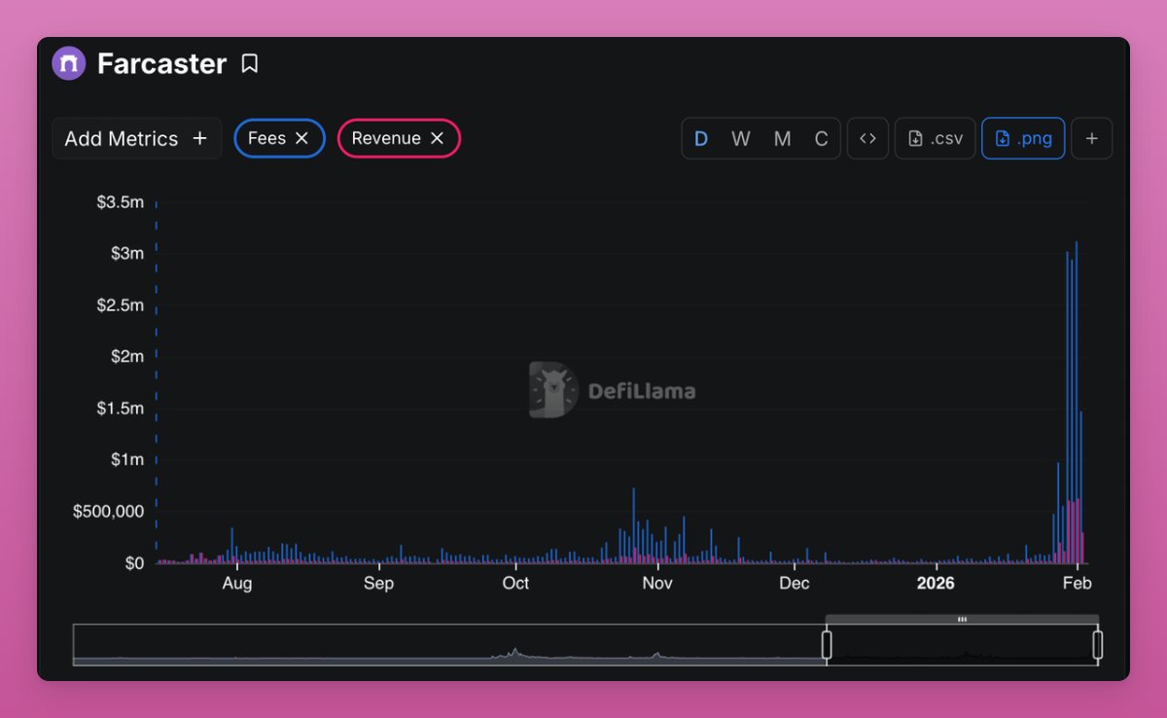Select Cumulative (C) view
This screenshot has height=718, width=1167.
coord(821,138)
